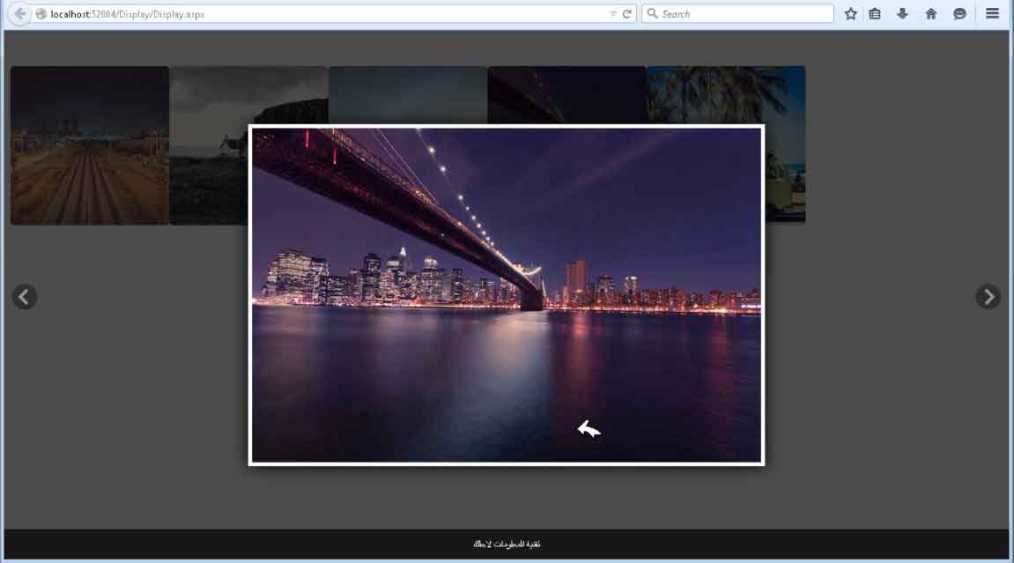Viewport: 1014px width, 563px height.
Task: Focus the Search input field
Action: click(744, 14)
